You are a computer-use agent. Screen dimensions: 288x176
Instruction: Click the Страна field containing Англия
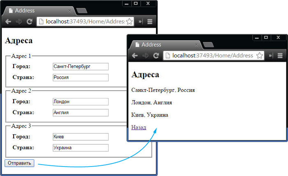click(x=81, y=113)
